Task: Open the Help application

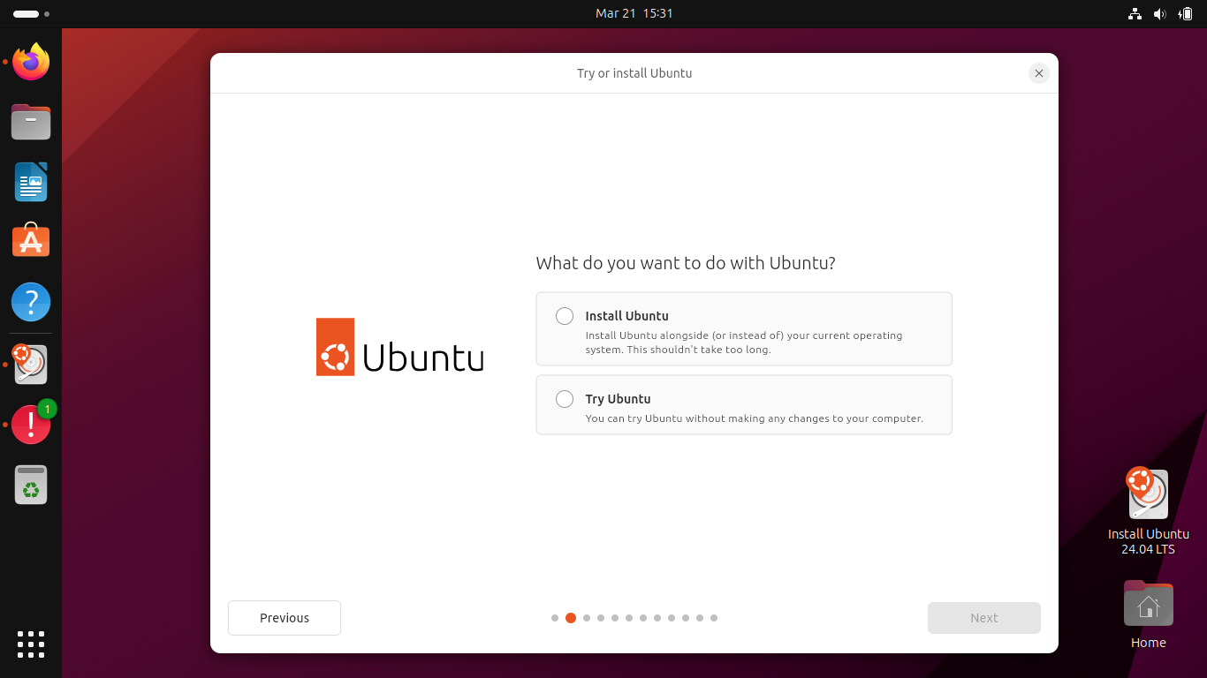Action: 31,302
